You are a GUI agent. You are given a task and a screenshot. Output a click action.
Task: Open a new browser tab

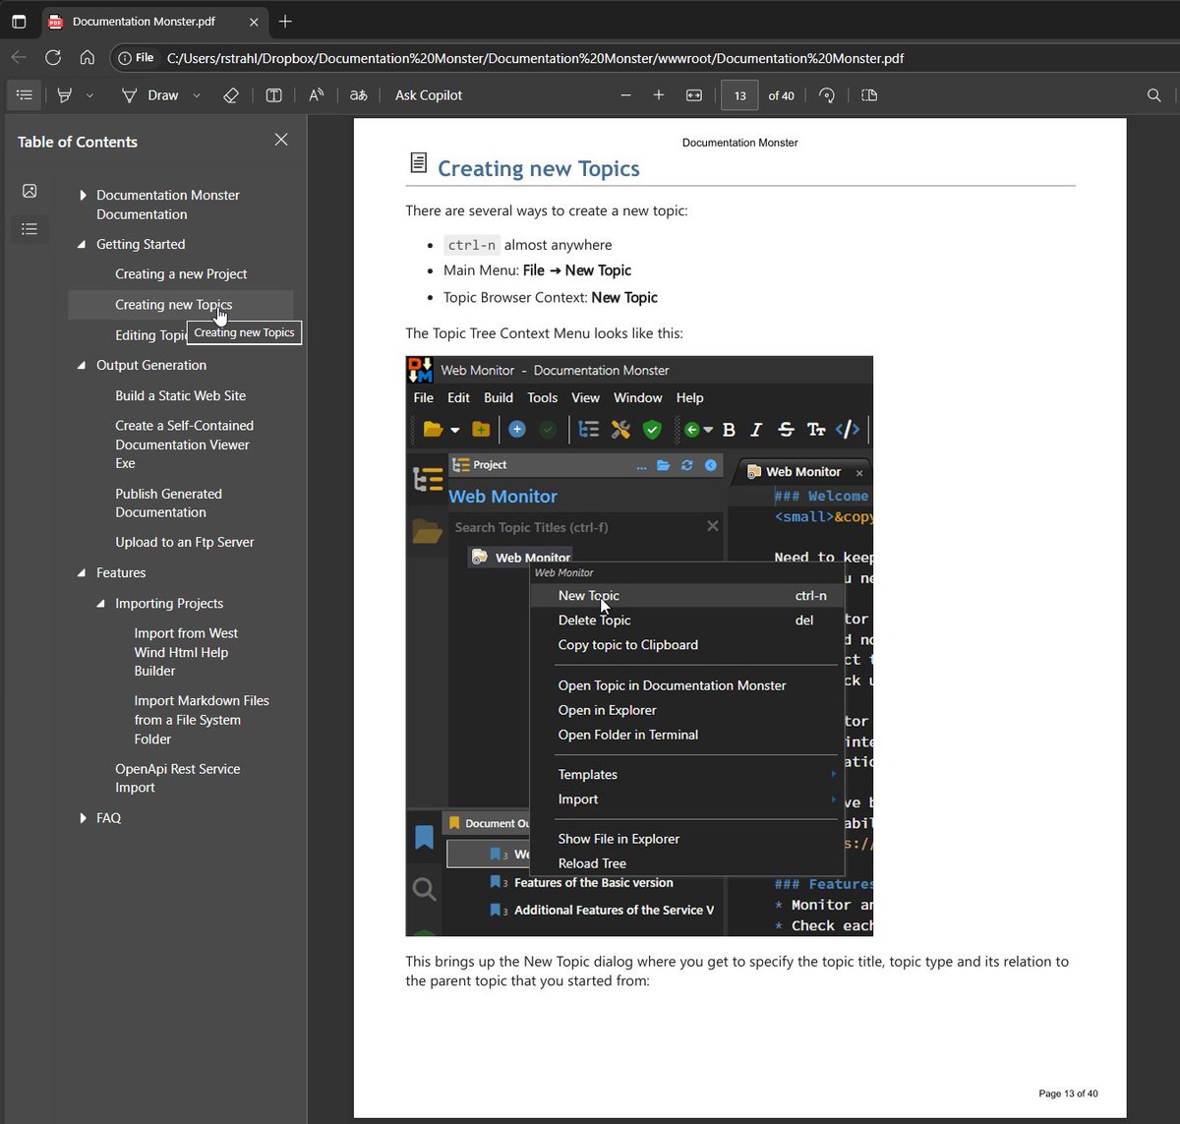[285, 22]
